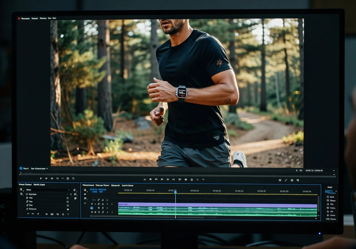Open the first menu in the menu bar
The height and width of the screenshot is (249, 356).
tap(25, 18)
